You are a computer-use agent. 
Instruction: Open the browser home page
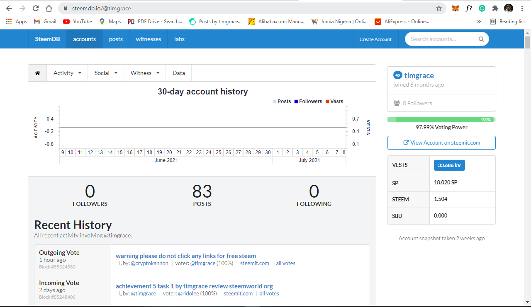point(49,8)
